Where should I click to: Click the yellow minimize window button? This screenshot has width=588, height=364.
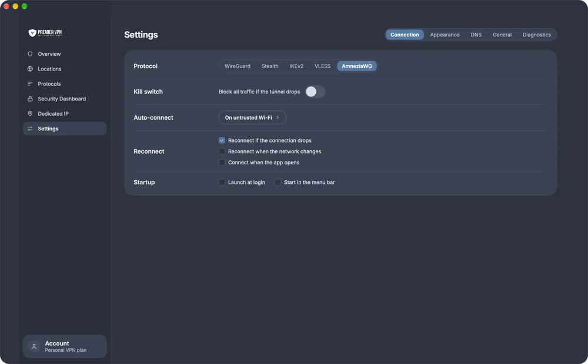(15, 6)
